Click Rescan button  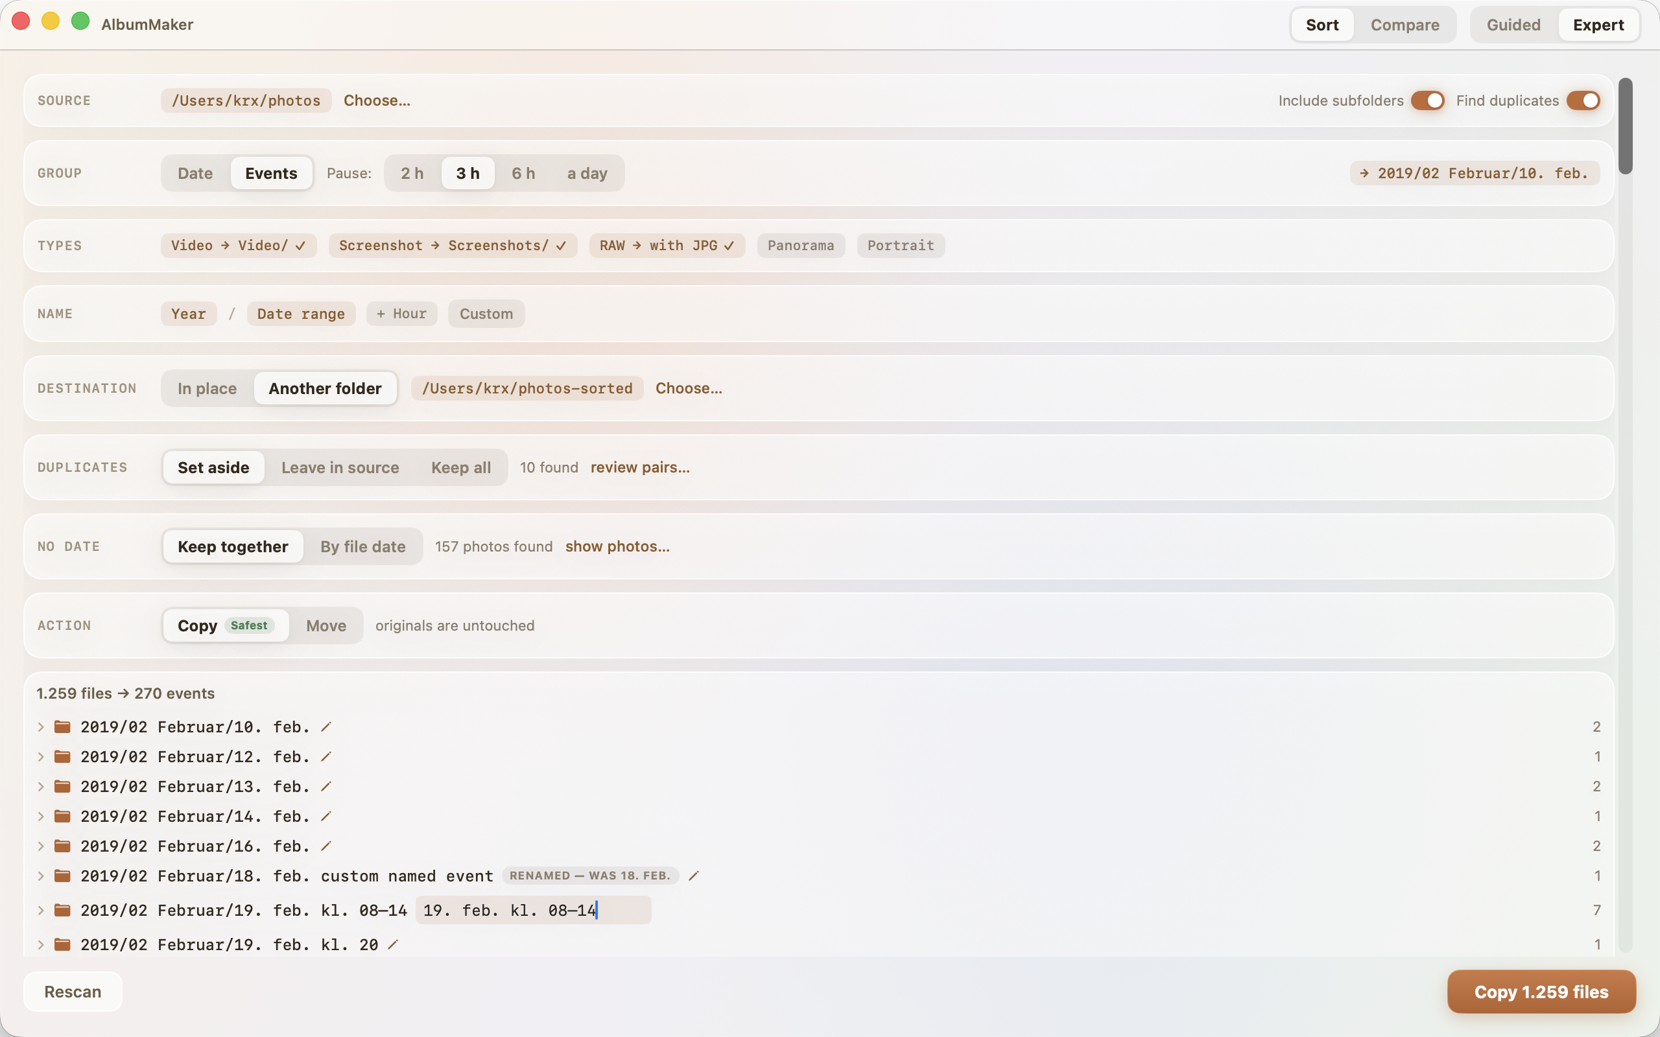pos(73,991)
